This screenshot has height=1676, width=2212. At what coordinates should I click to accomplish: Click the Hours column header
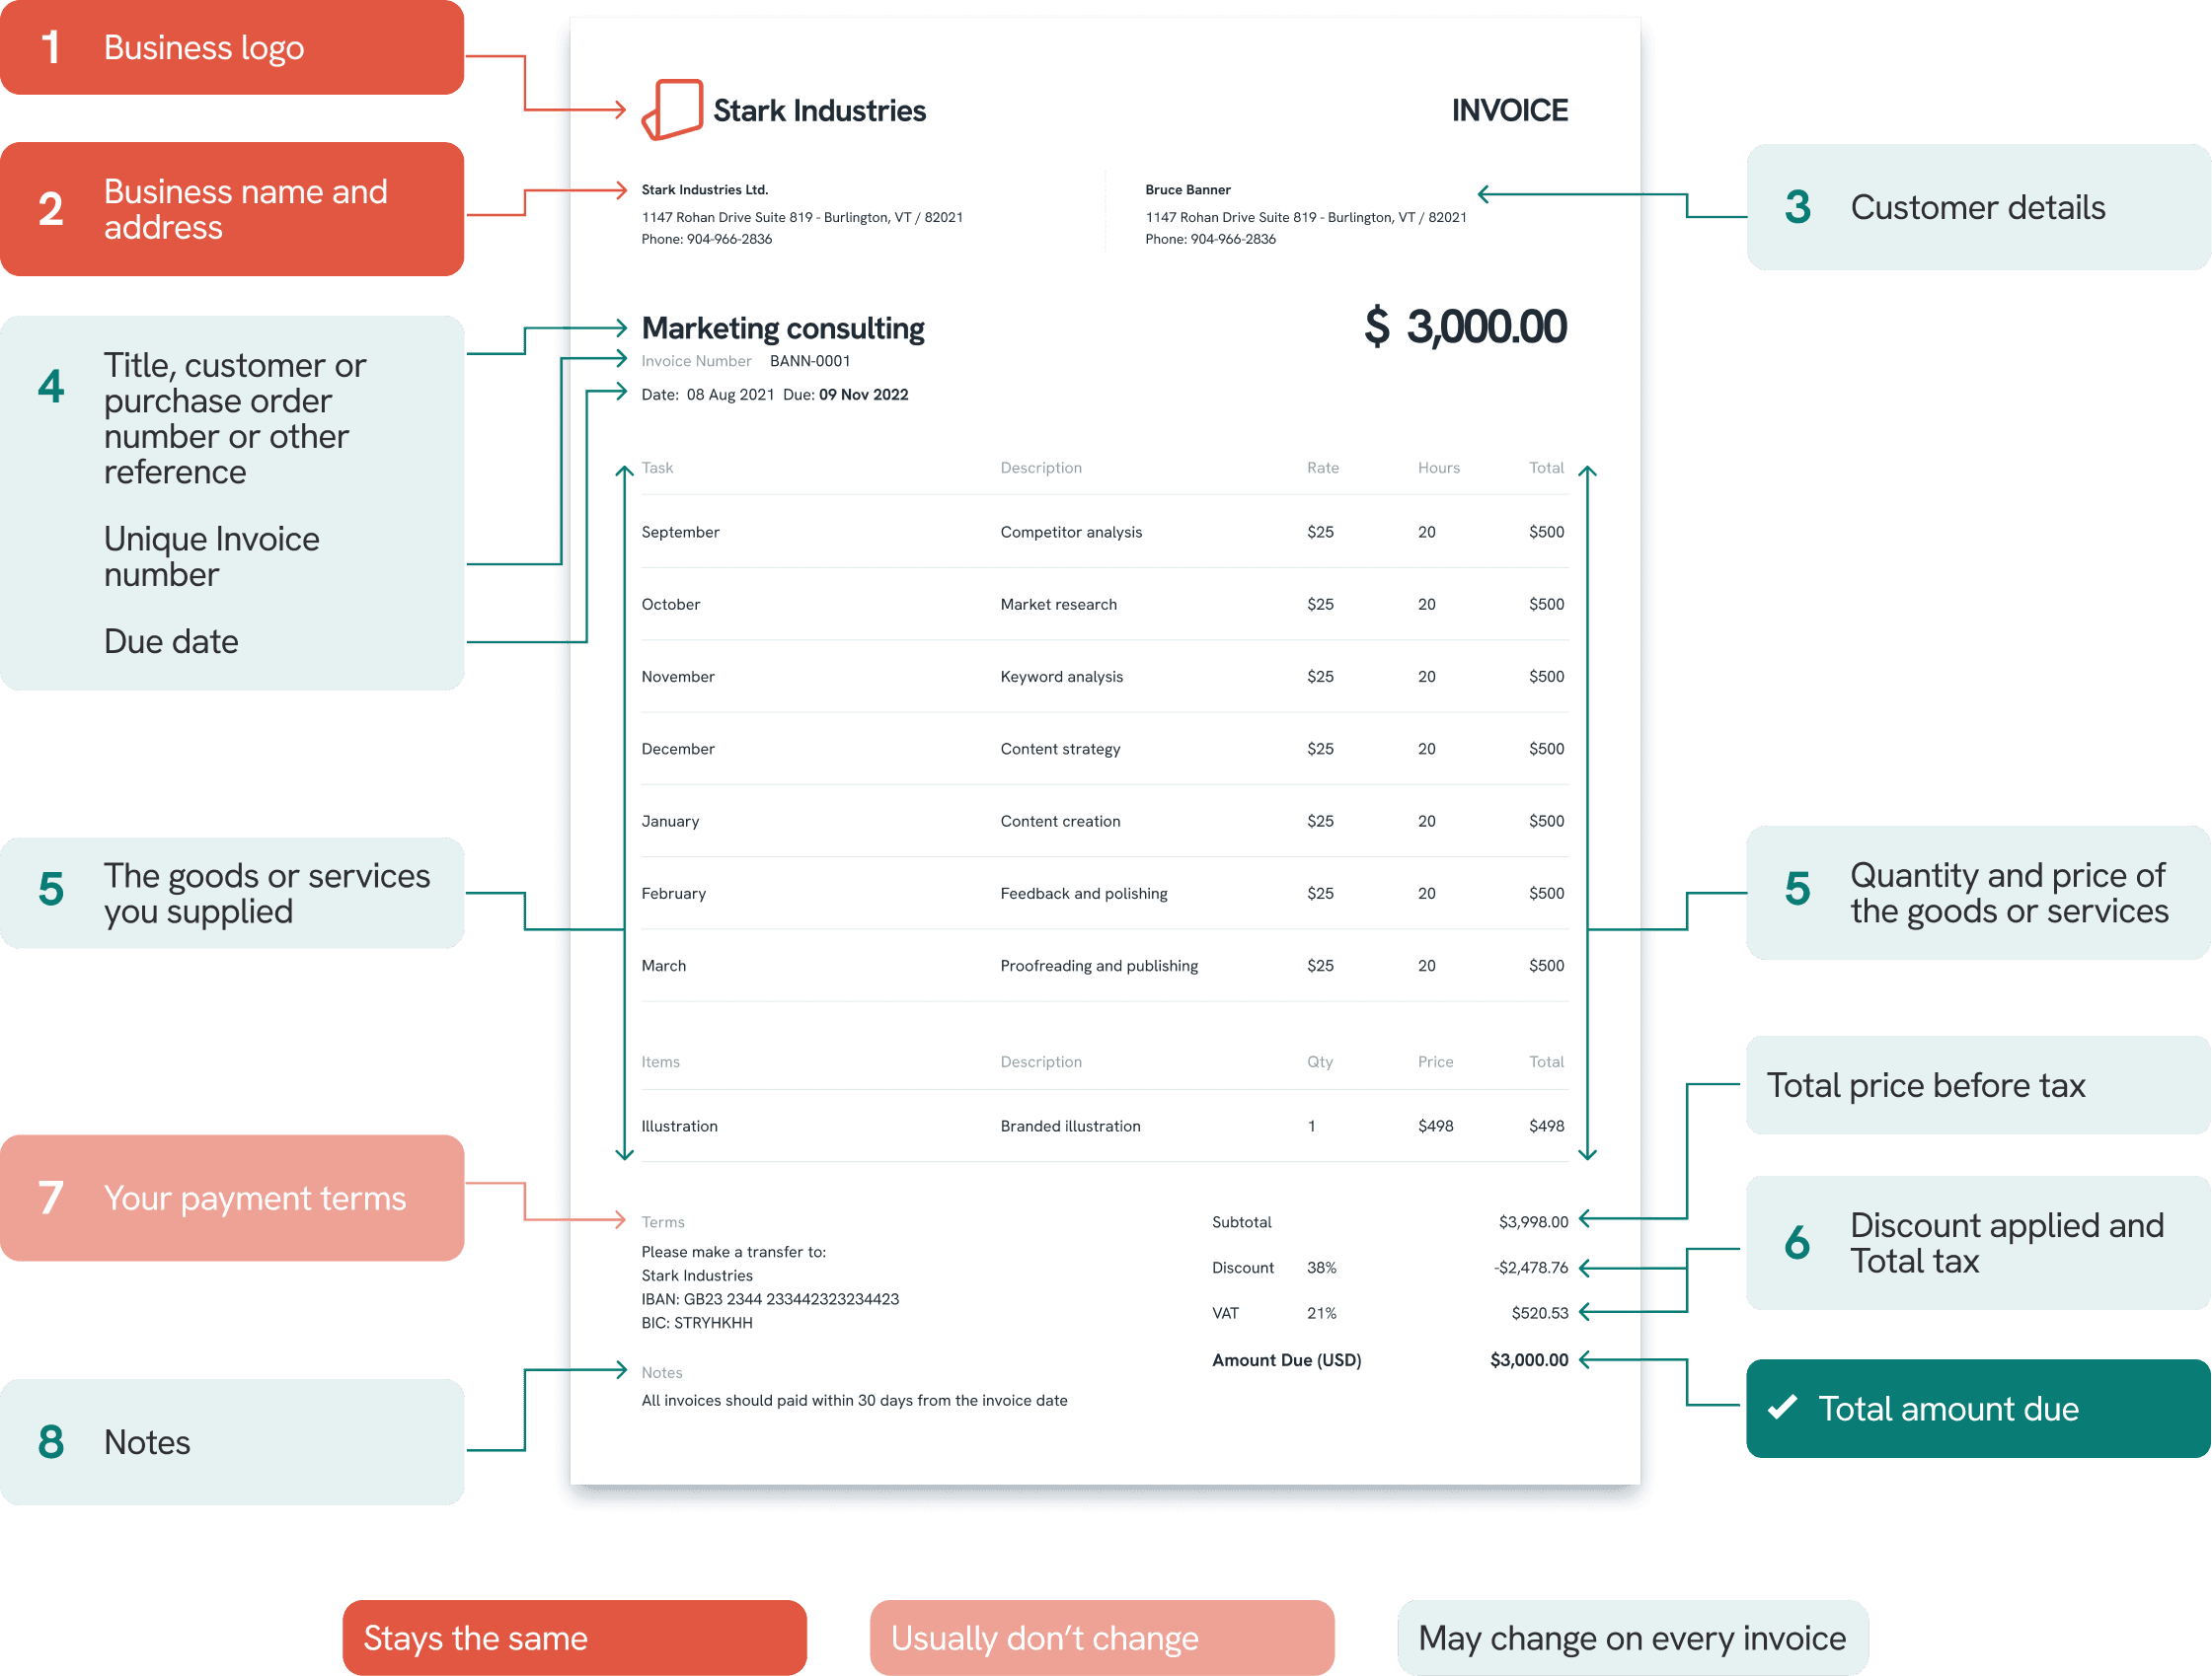point(1439,468)
